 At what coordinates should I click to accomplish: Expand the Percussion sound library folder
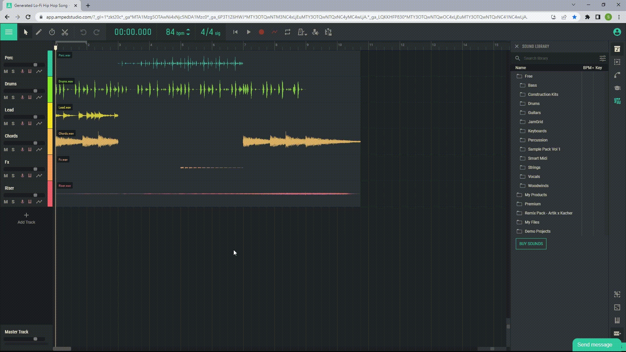click(x=538, y=140)
